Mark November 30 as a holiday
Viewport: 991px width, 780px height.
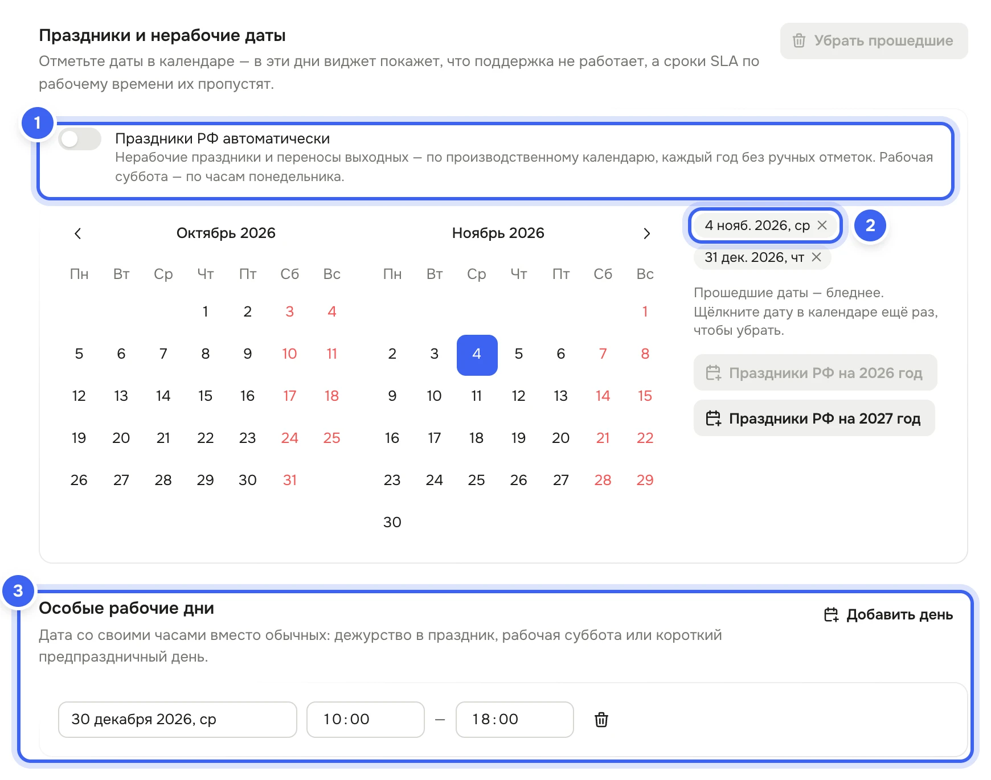coord(392,523)
